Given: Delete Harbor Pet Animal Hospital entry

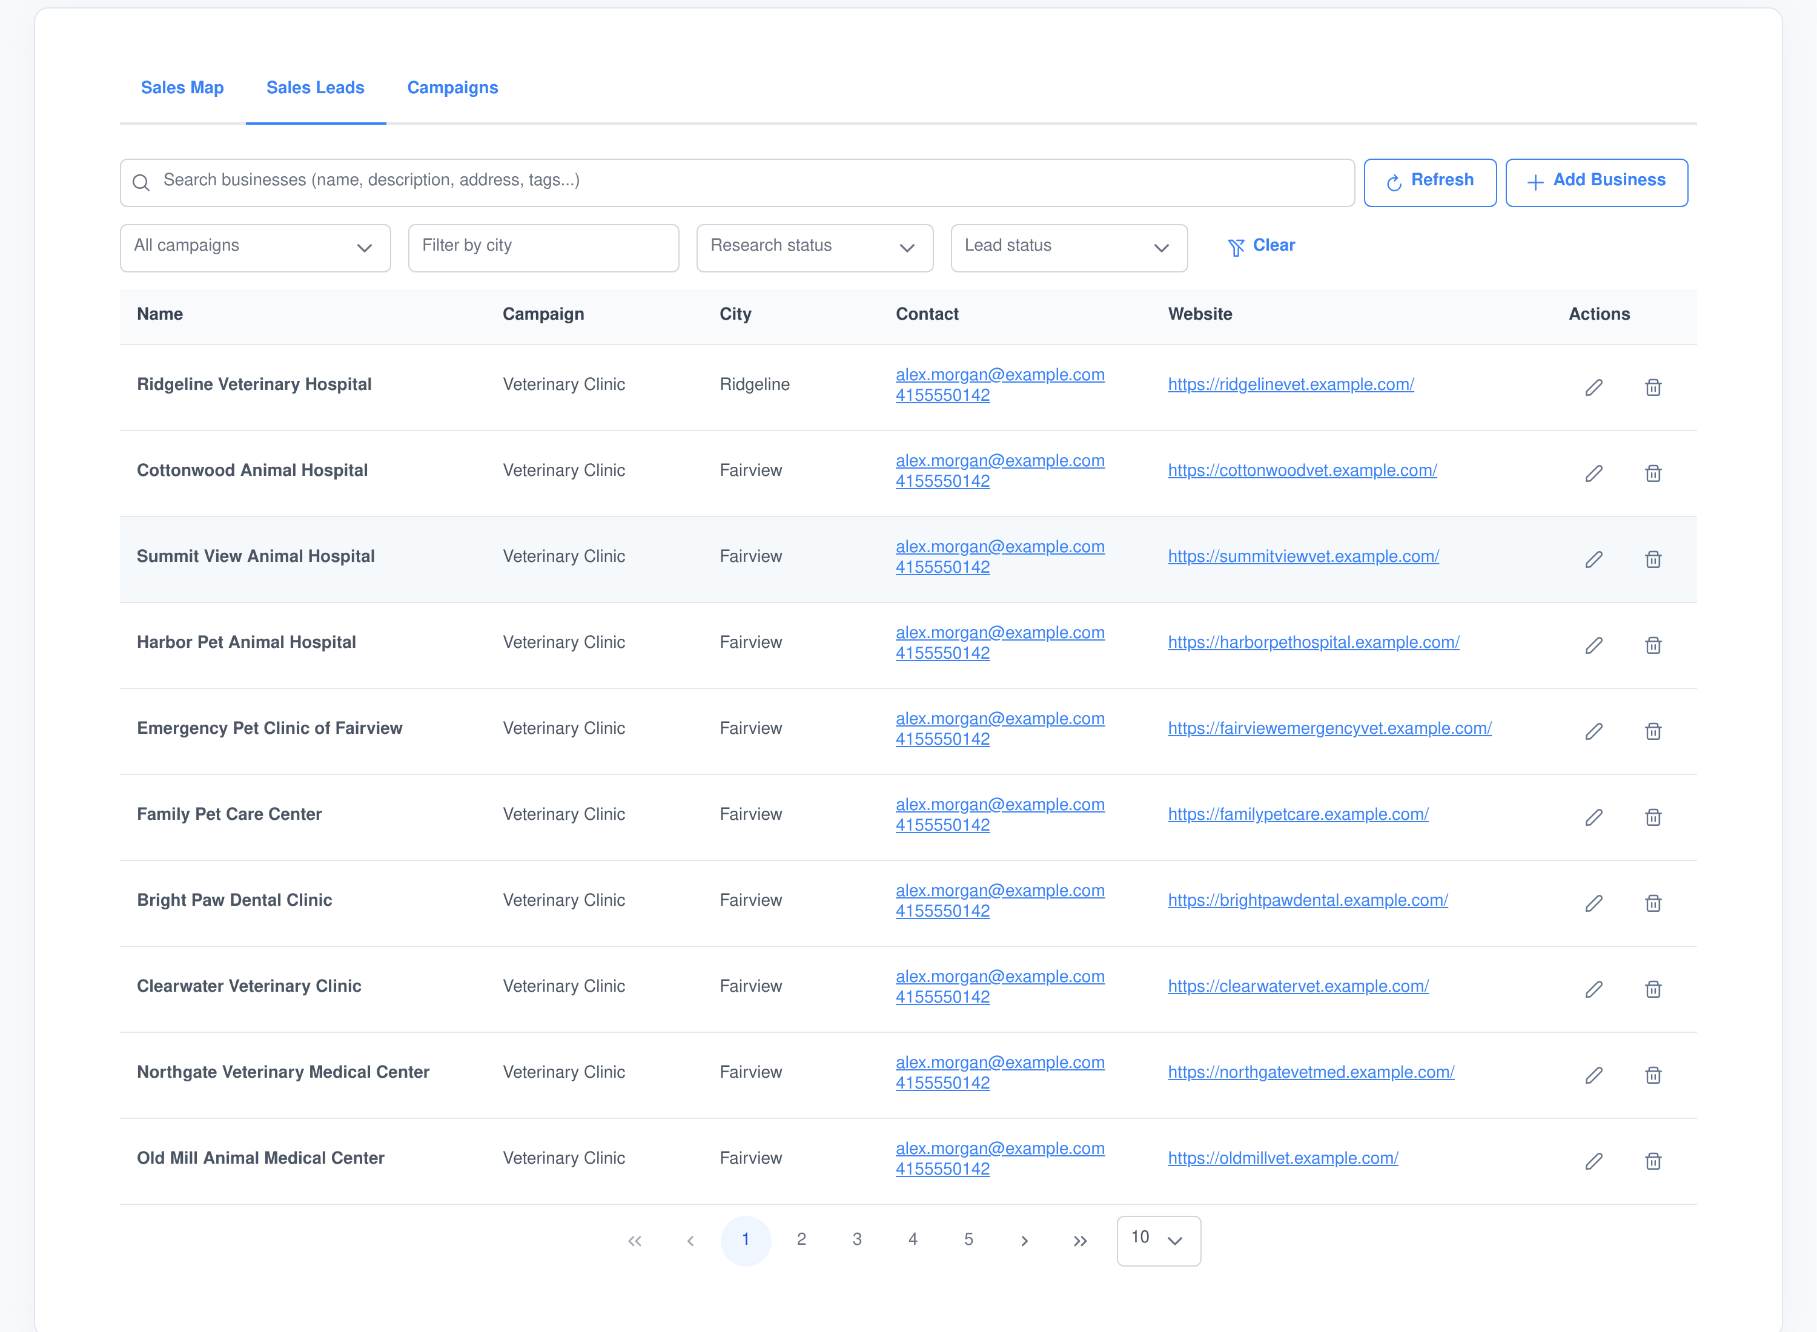Looking at the screenshot, I should click(x=1652, y=646).
